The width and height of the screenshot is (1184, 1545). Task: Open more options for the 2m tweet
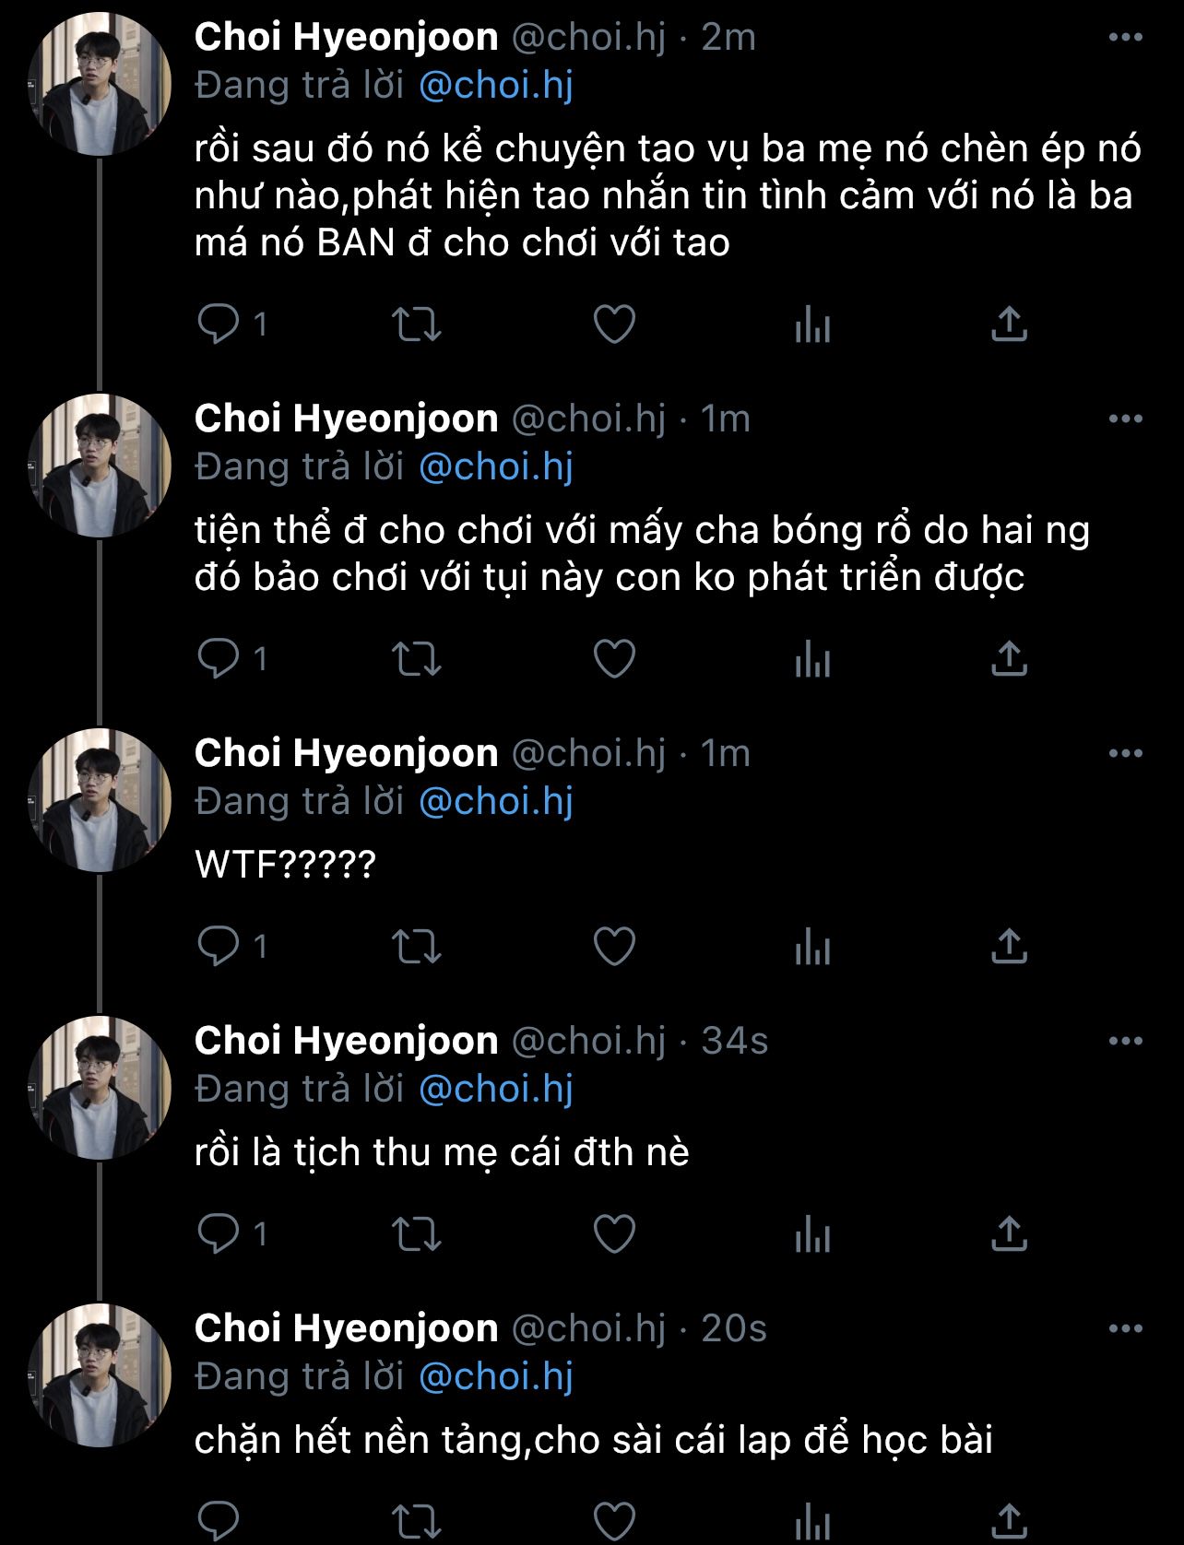pyautogui.click(x=1125, y=38)
